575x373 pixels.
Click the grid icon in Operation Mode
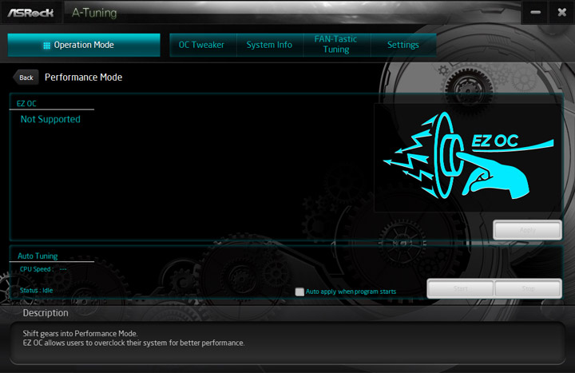46,46
